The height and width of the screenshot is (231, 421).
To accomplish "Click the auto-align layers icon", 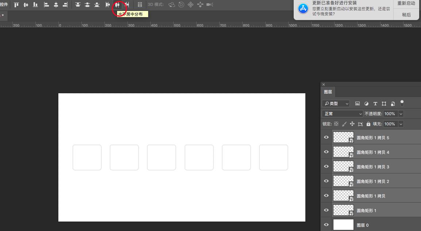I will (140, 5).
